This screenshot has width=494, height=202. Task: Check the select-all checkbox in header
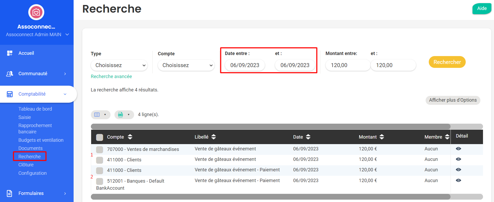tap(100, 137)
